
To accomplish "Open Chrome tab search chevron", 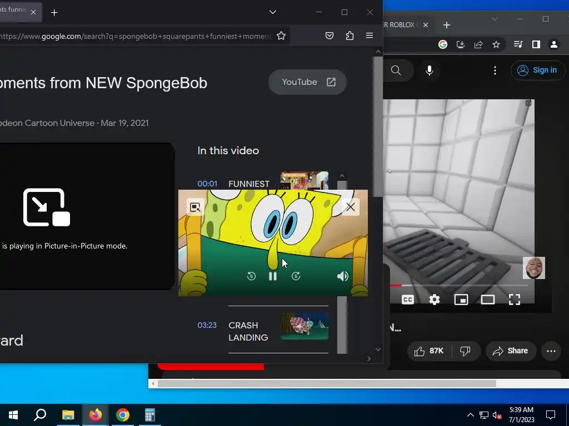I will click(494, 19).
